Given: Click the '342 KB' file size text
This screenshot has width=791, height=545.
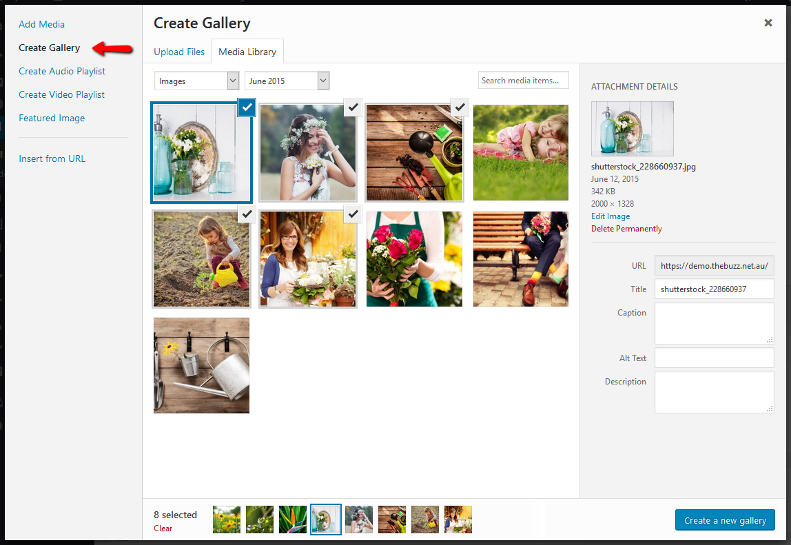Looking at the screenshot, I should 603,192.
